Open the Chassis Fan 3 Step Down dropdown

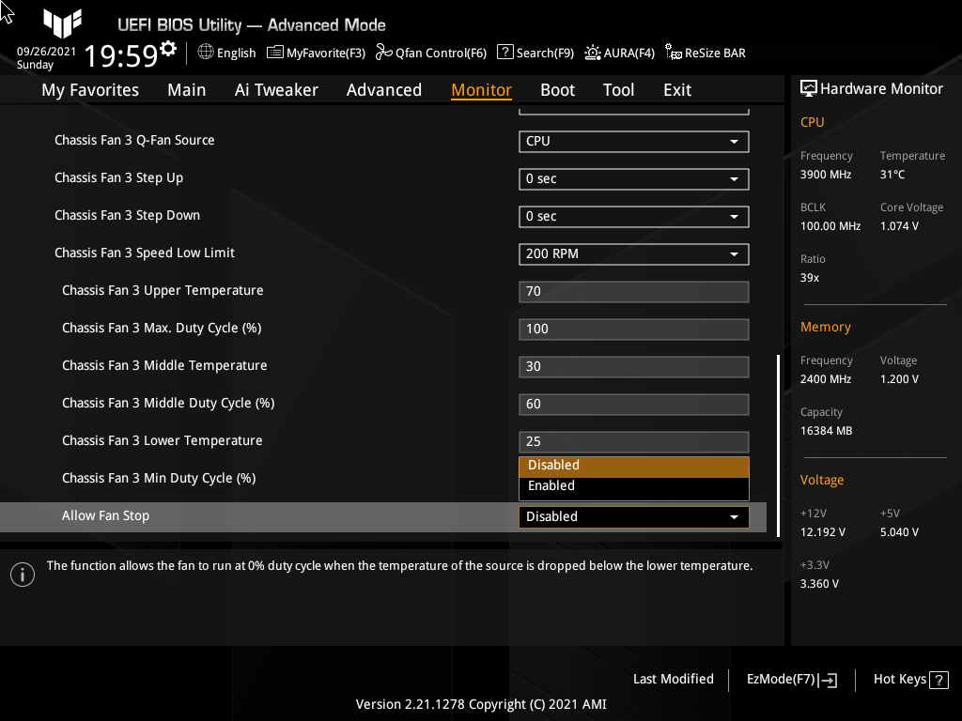click(633, 216)
